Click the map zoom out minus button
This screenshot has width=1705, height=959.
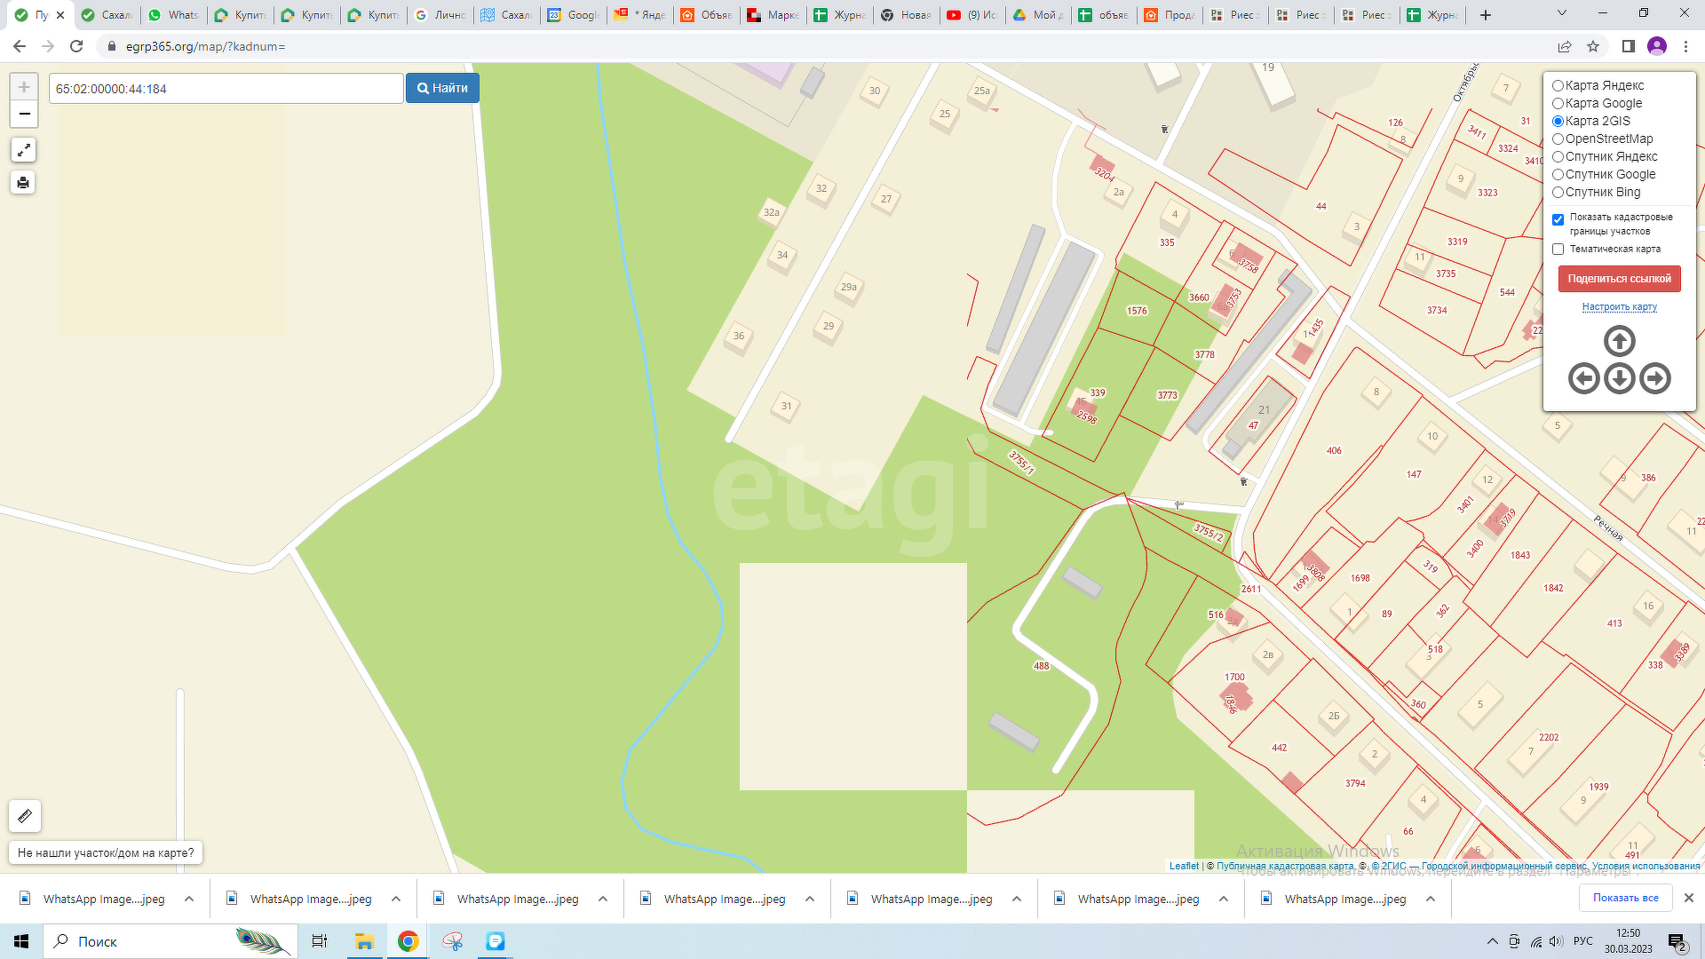point(24,114)
